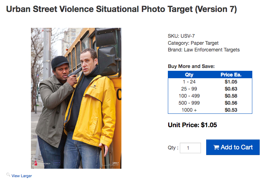Viewport: 278px width, 186px height.
Task: Focus the Qty quantity input field
Action: (190, 148)
